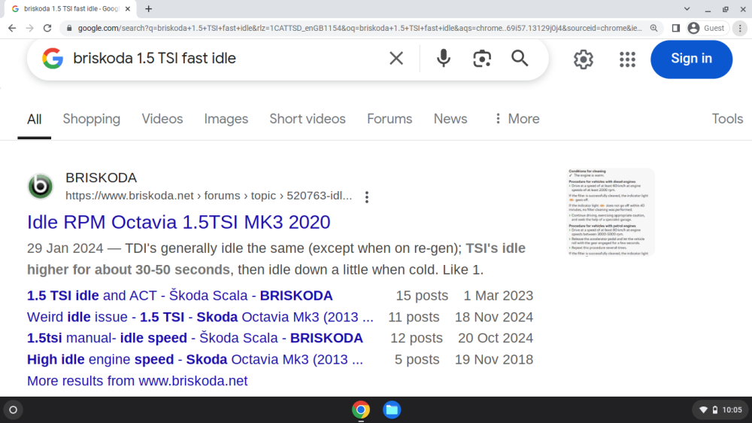The height and width of the screenshot is (423, 752).
Task: Click the site lock icon in address bar
Action: [x=69, y=29]
